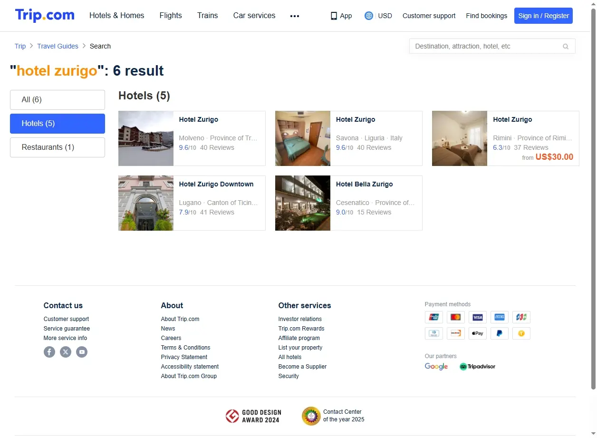597x438 pixels.
Task: Click the Good Design Award 2024 badge
Action: click(x=253, y=416)
